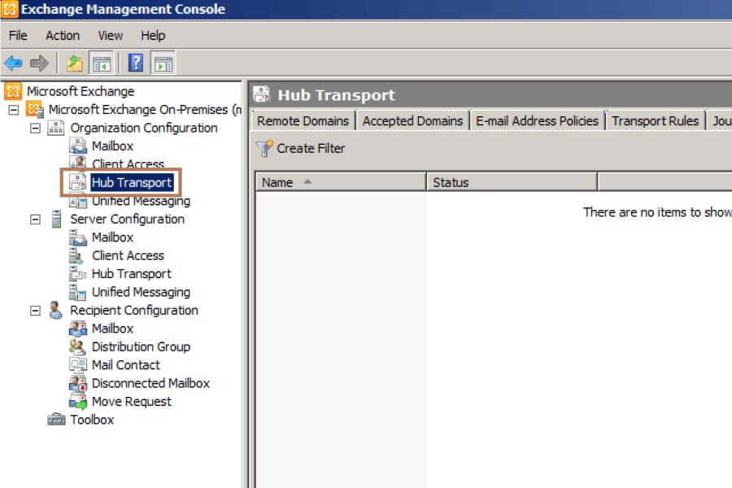732x488 pixels.
Task: Open the Toolbox node
Action: (91, 420)
